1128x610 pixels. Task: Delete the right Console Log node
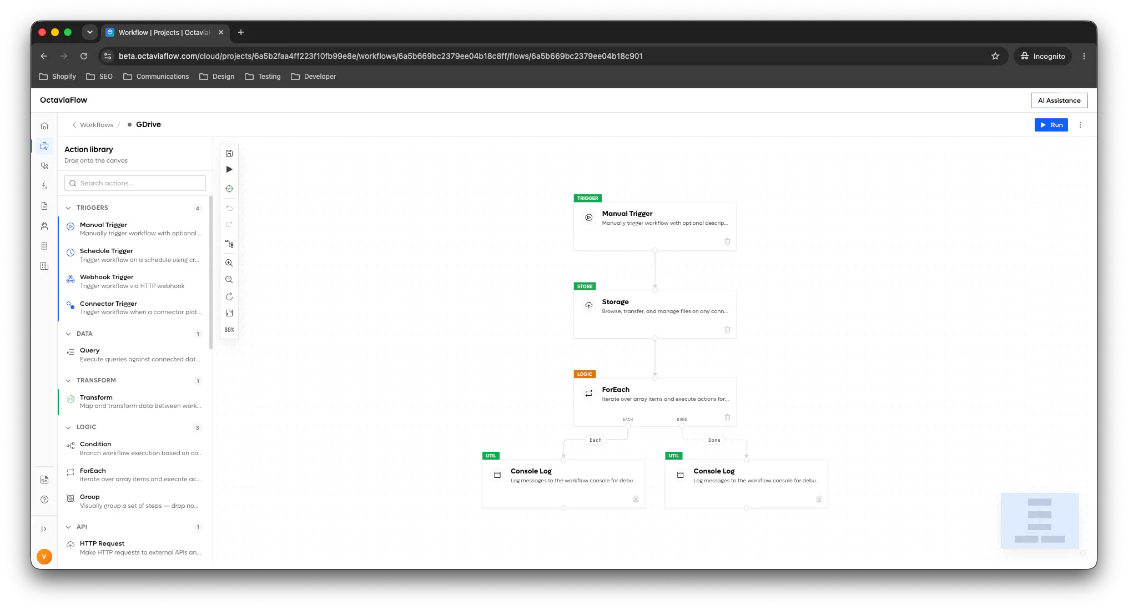tap(819, 499)
